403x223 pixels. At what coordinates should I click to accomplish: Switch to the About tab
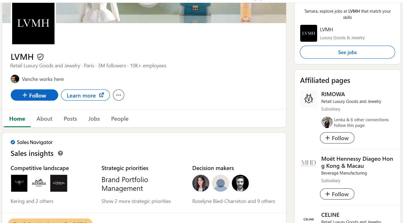pos(44,119)
